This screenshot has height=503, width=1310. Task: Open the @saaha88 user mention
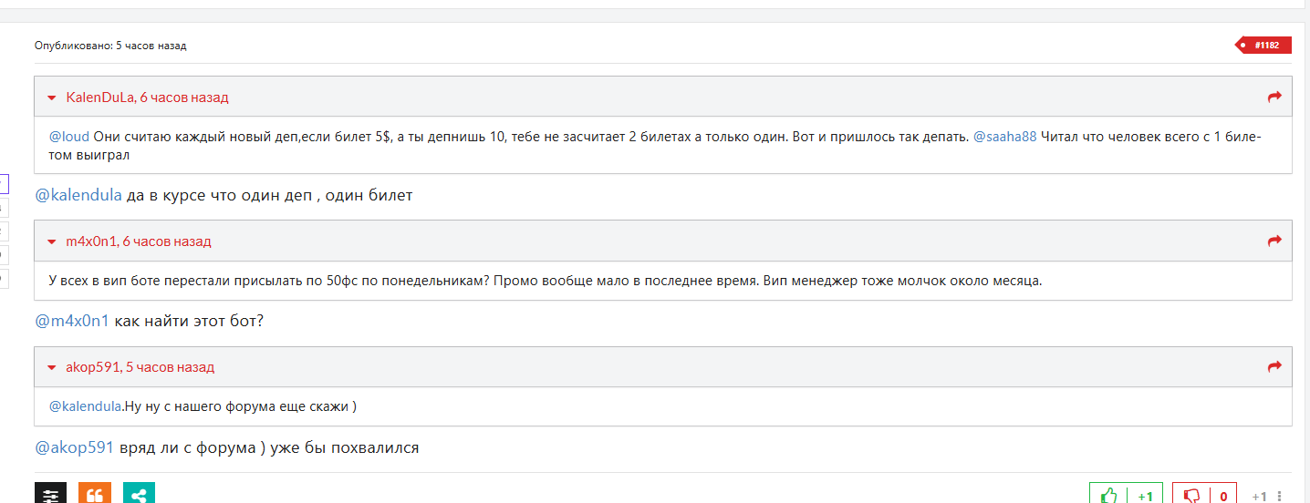tap(1004, 137)
